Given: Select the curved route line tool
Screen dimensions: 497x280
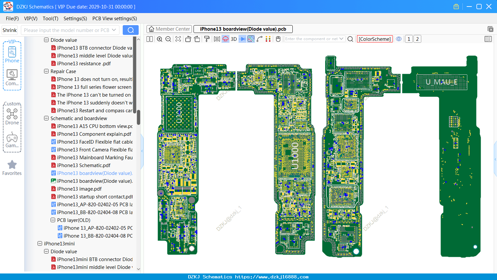Looking at the screenshot, I should pos(259,39).
